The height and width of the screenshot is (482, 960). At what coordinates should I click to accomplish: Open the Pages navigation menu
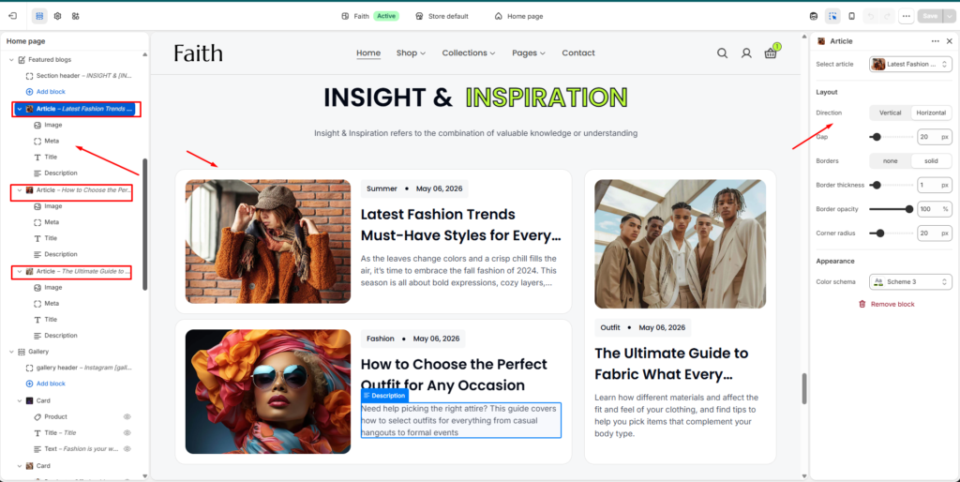tap(529, 53)
